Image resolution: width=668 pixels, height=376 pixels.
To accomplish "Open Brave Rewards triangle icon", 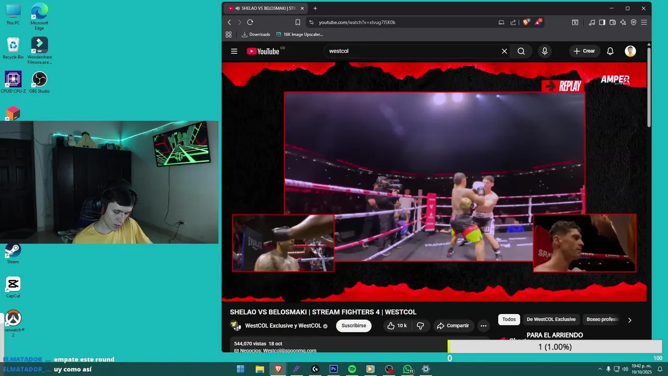I will [x=538, y=22].
